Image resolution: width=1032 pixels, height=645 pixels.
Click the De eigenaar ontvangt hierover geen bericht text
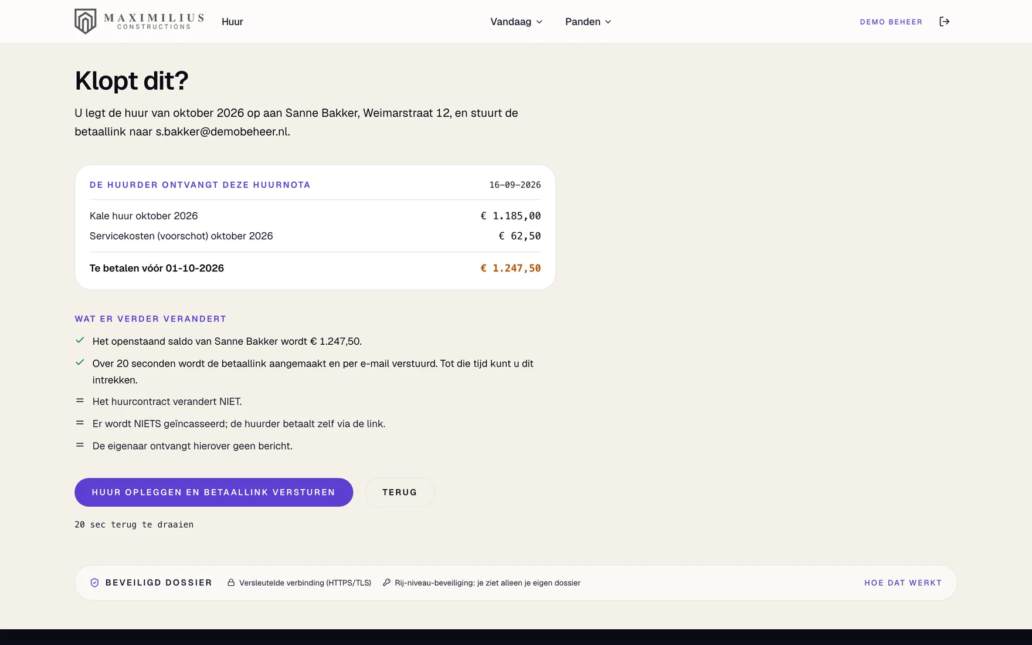point(192,446)
